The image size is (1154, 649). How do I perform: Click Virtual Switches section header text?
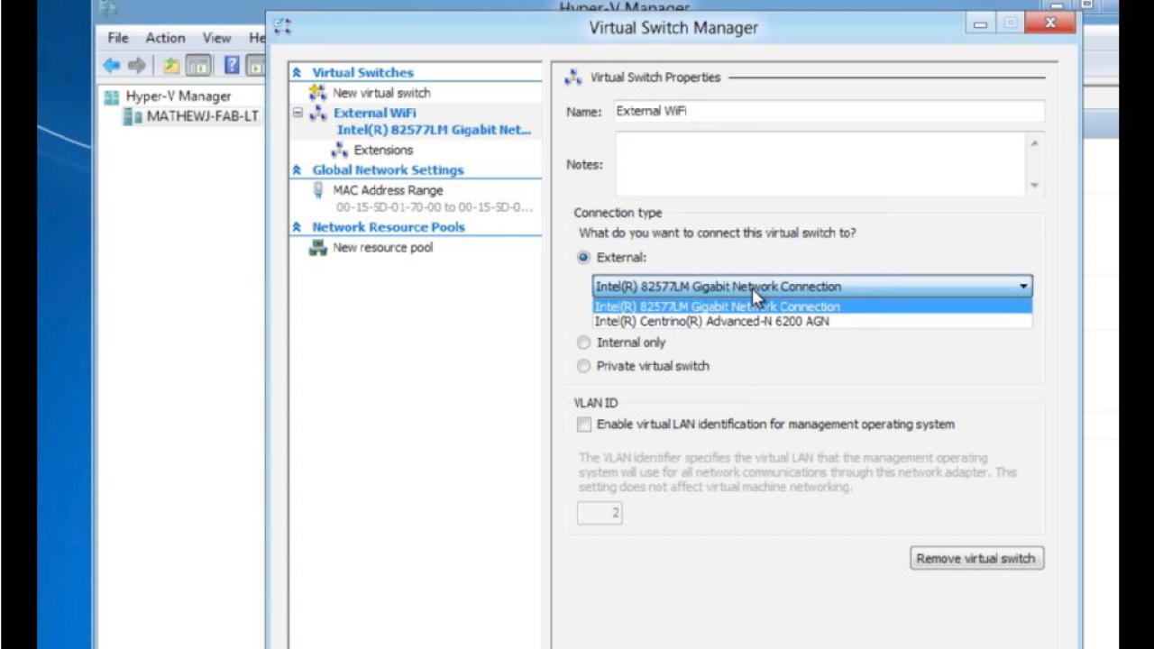coord(362,72)
